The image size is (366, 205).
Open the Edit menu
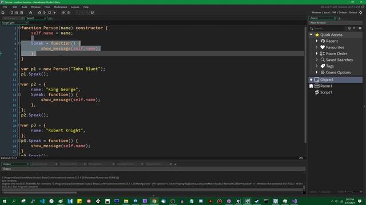coord(15,7)
